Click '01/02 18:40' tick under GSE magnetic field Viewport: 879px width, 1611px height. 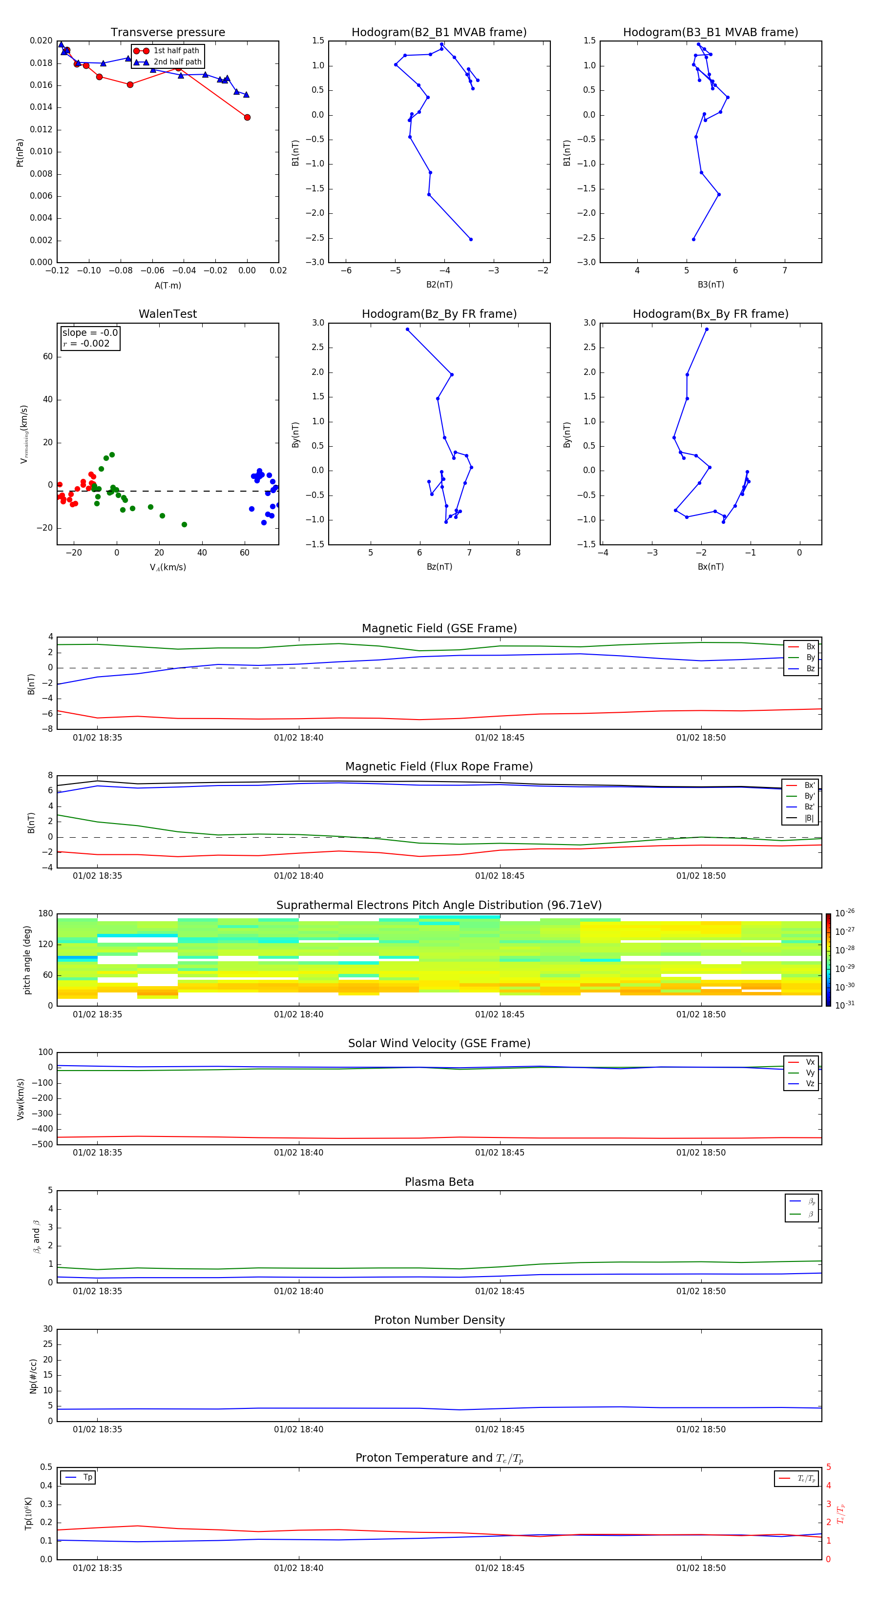pyautogui.click(x=298, y=738)
